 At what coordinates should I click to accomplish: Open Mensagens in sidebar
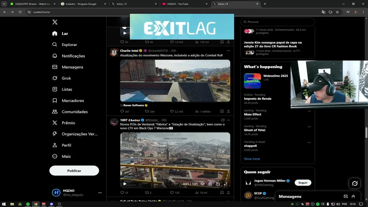click(68, 67)
